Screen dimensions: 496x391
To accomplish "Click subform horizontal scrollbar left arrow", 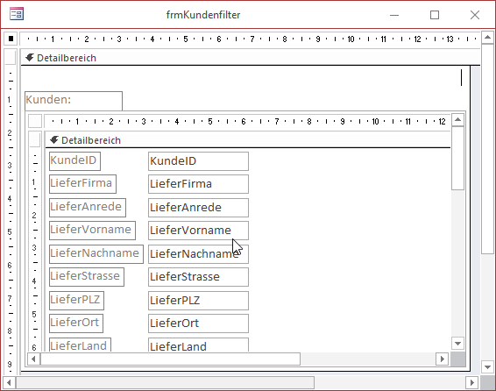I will [33, 359].
